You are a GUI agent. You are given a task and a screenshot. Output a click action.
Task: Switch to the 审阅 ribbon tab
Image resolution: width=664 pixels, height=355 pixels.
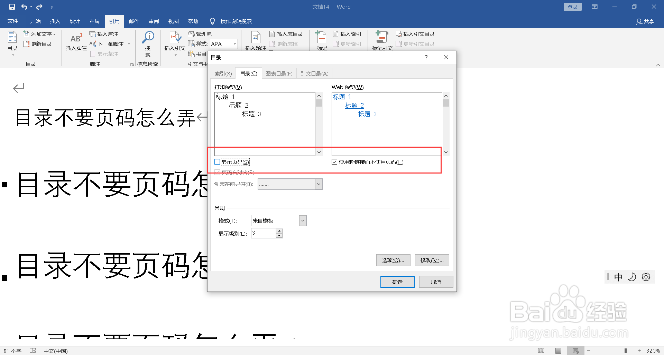[154, 21]
